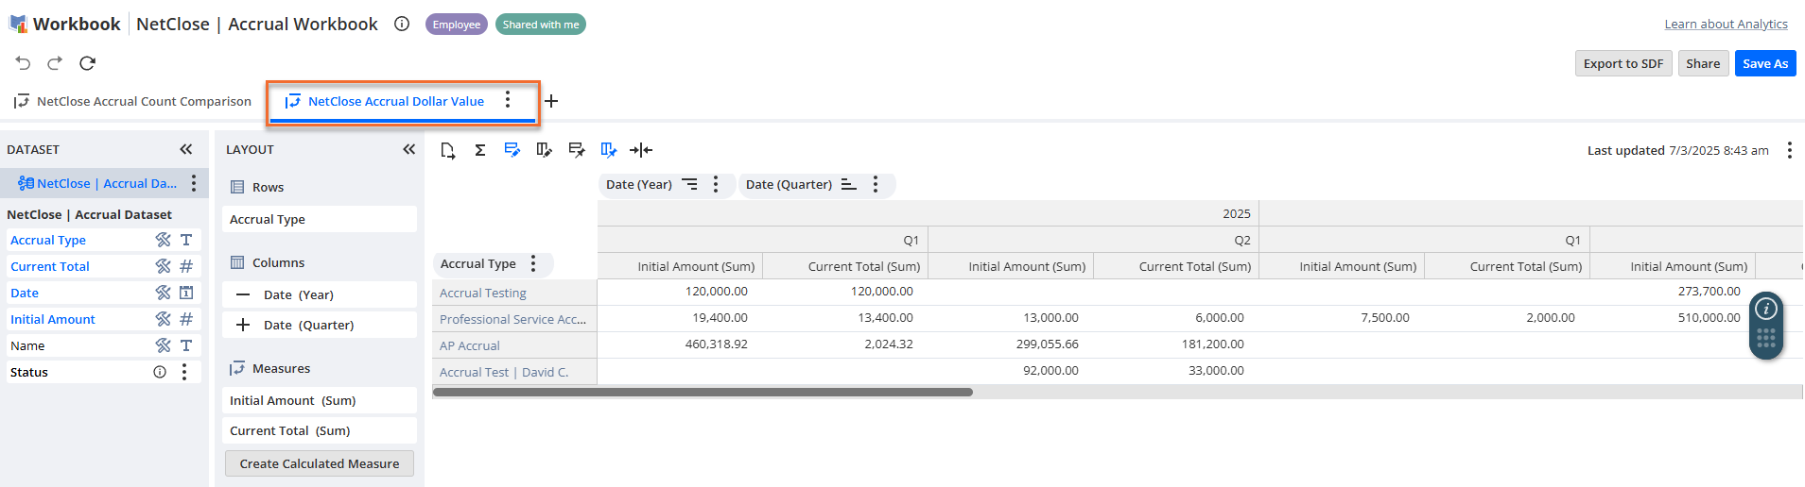Open the Accrual Type header options menu
This screenshot has width=1805, height=487.
coord(533,263)
